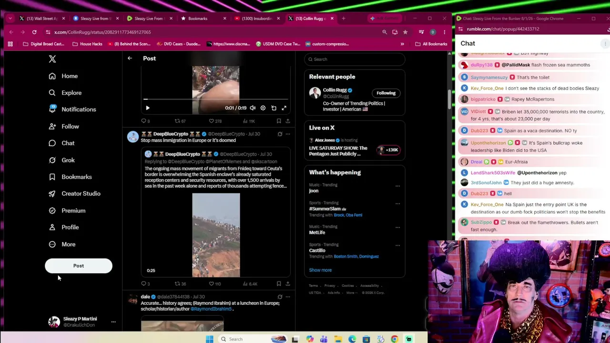610x343 pixels.
Task: Reload the X page
Action: [34, 32]
